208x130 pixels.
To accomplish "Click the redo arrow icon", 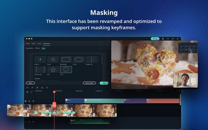I will (32, 88).
